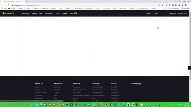Viewport: 191px width, 107px height.
Task: Open the Designing bookmark folder
Action: [44, 8]
